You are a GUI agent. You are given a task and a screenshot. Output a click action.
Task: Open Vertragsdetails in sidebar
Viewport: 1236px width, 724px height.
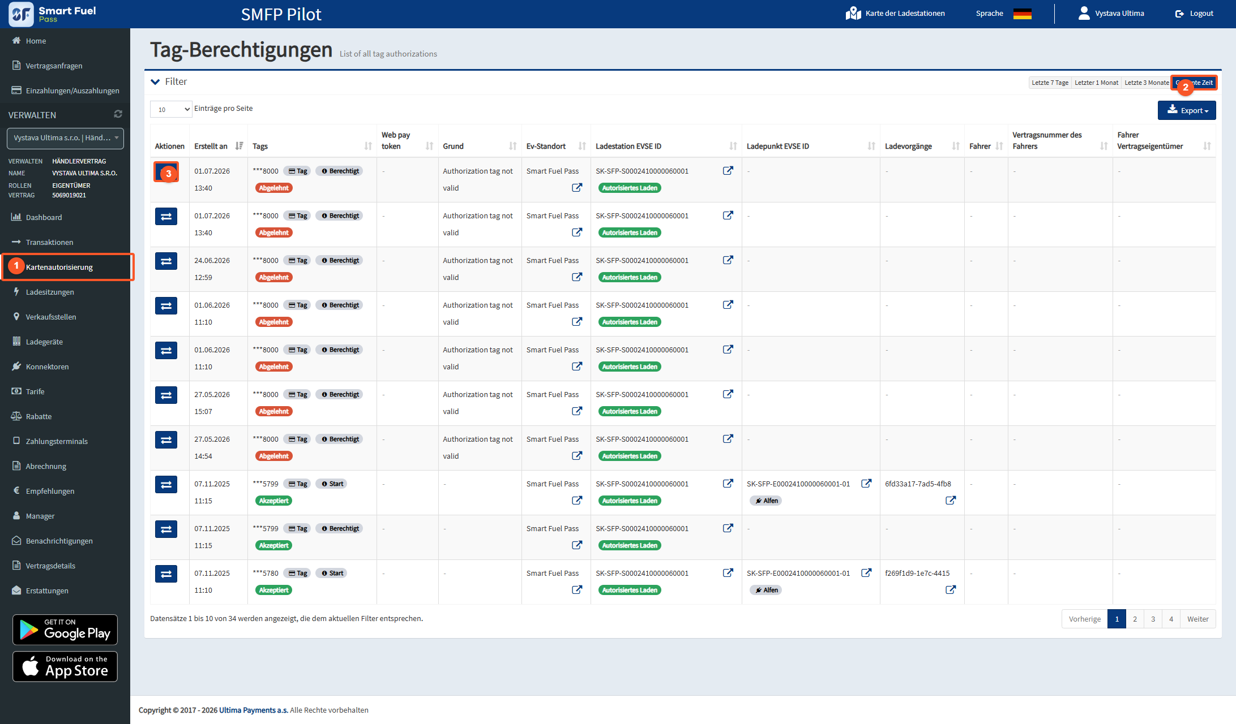pyautogui.click(x=65, y=566)
